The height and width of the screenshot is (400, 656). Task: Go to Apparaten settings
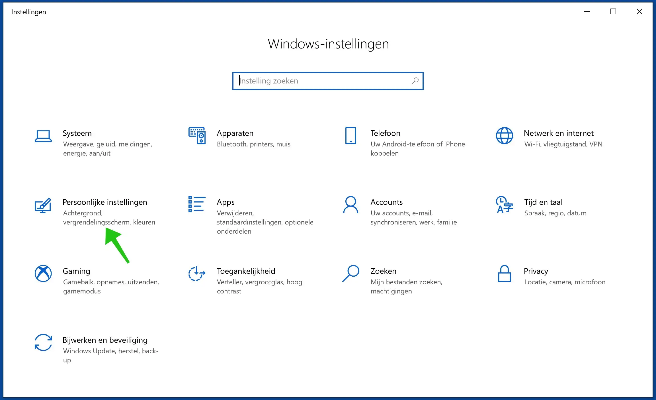(235, 133)
